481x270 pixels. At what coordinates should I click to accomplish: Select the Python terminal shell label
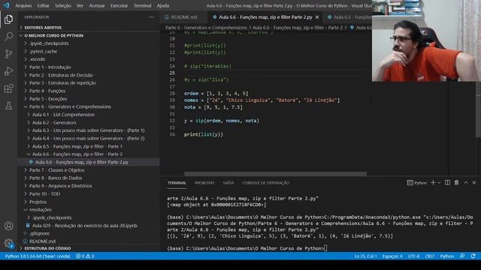pyautogui.click(x=417, y=183)
